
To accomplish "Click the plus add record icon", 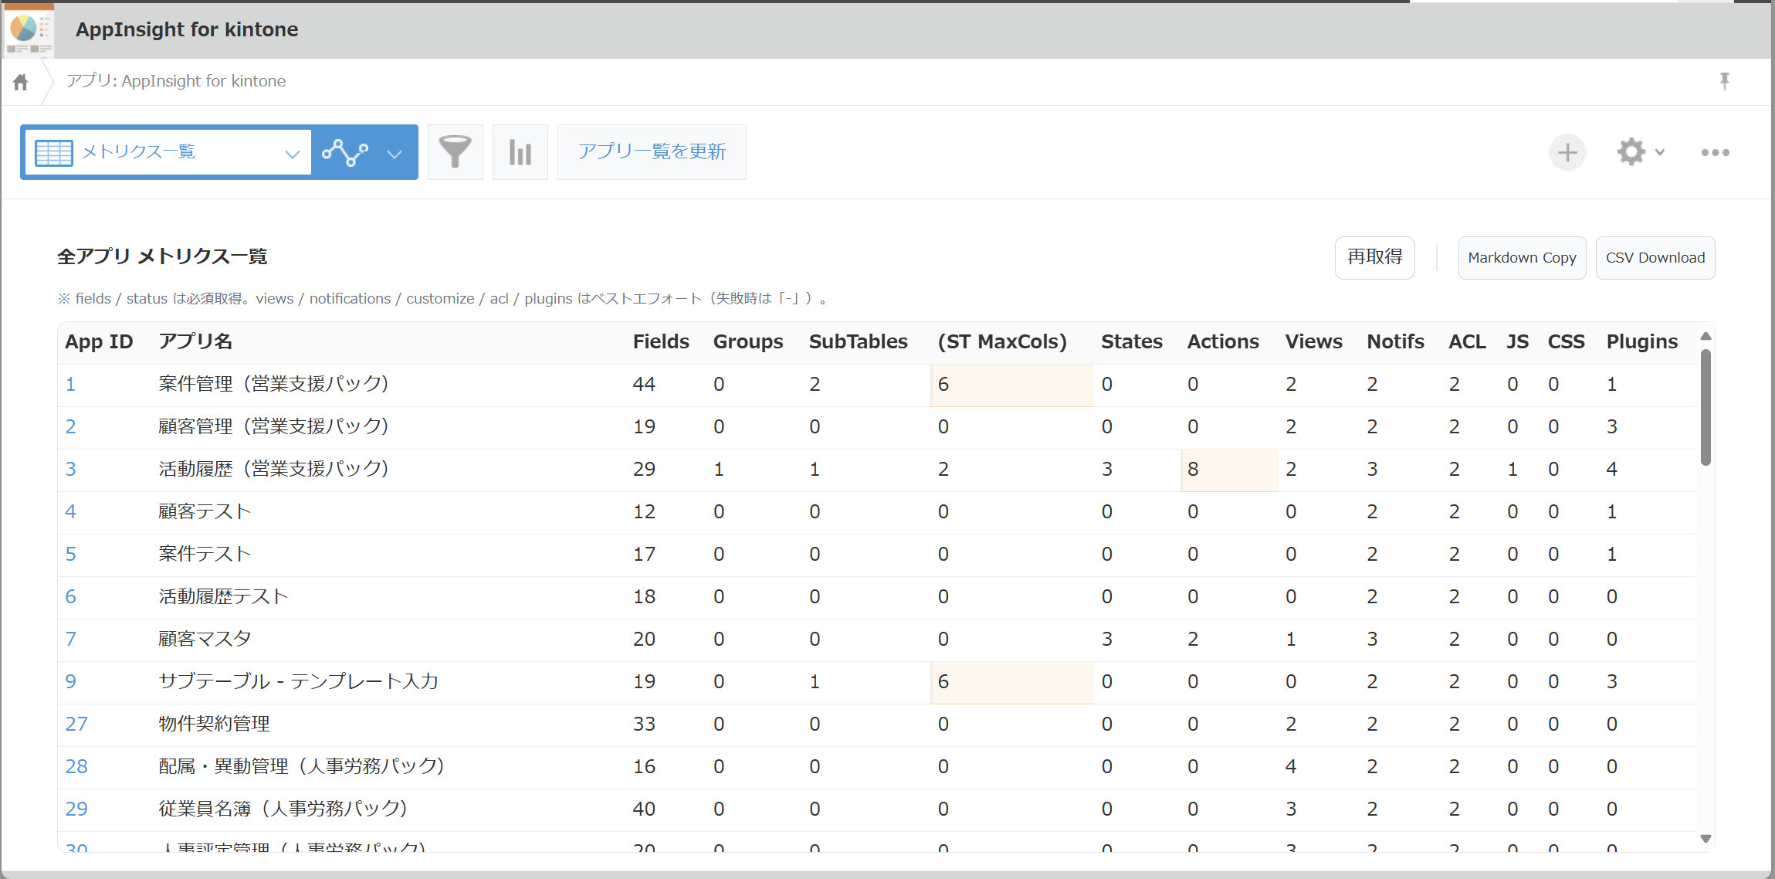I will coord(1567,152).
